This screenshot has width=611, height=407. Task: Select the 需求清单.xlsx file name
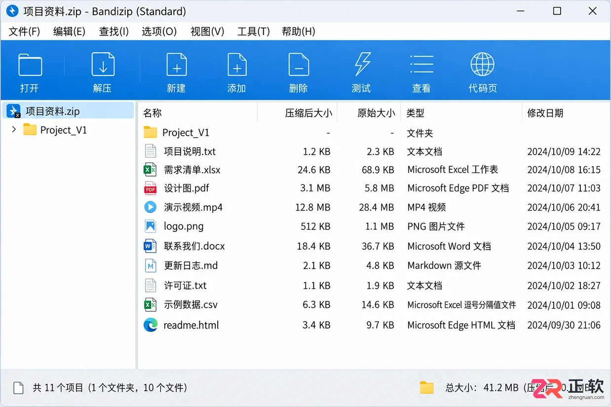pyautogui.click(x=192, y=170)
